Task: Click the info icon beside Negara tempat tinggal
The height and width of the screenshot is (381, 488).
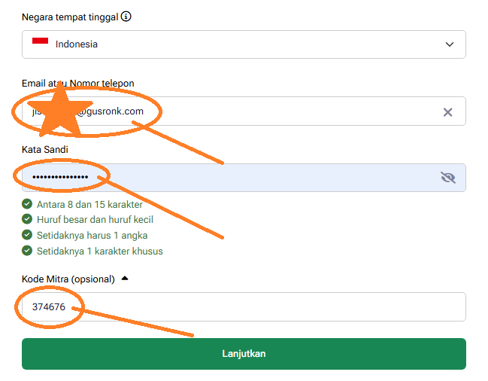Action: (126, 17)
